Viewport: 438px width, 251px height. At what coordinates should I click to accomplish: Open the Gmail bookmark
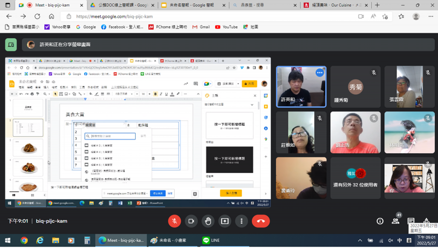(201, 27)
